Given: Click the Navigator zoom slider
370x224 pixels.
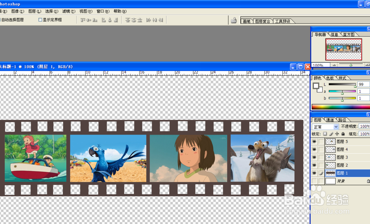Looking at the screenshot, I should click(x=351, y=64).
